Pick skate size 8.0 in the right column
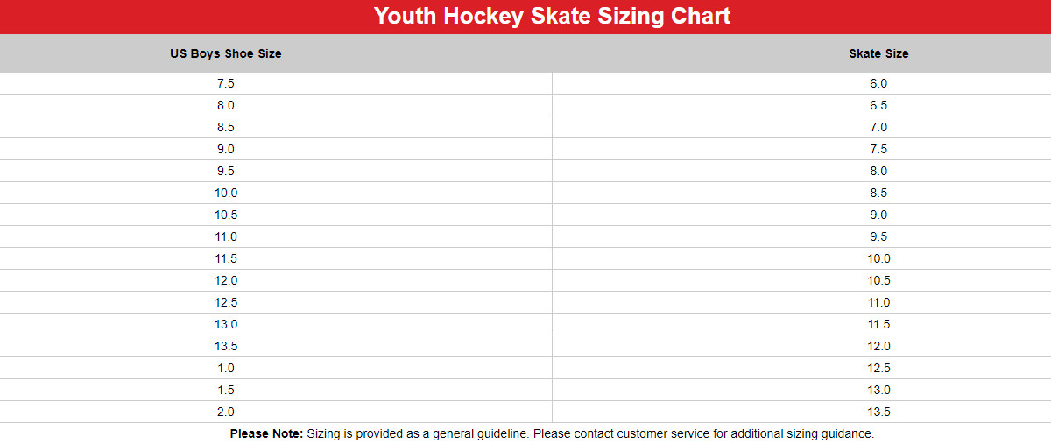Viewport: 1051px width, 444px height. (878, 171)
